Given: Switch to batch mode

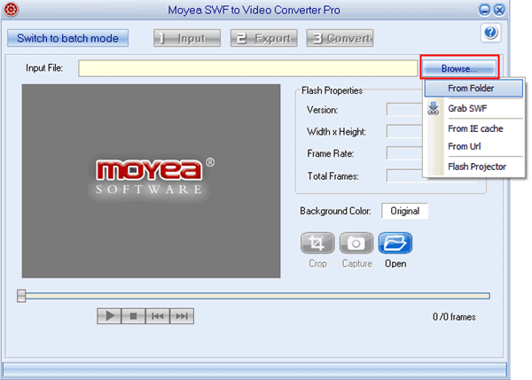Looking at the screenshot, I should tap(68, 38).
